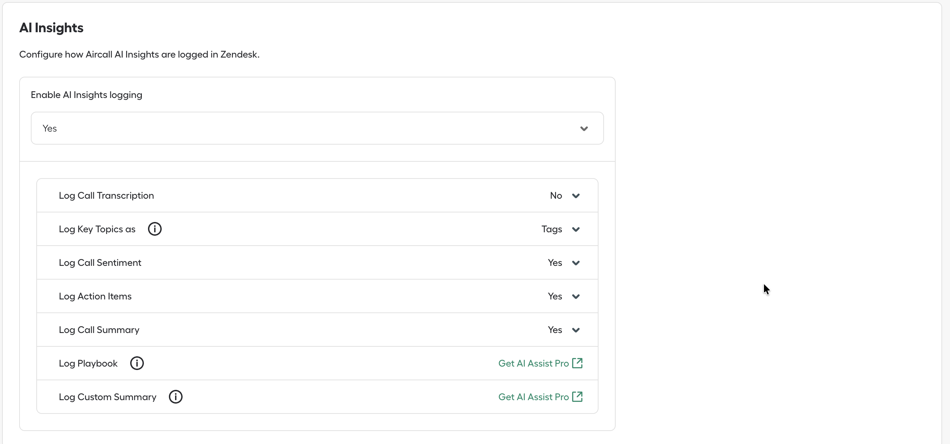The width and height of the screenshot is (950, 444).
Task: Click the 'Log Playbook' label
Action: [88, 363]
